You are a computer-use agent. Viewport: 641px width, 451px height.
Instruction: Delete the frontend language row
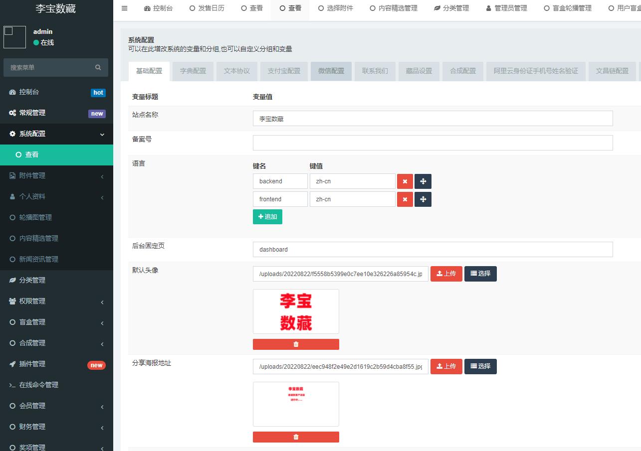[405, 199]
